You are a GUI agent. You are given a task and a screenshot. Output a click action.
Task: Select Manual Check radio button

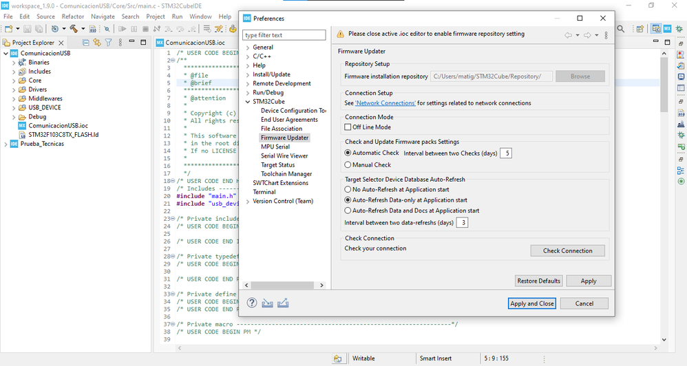[x=348, y=164]
